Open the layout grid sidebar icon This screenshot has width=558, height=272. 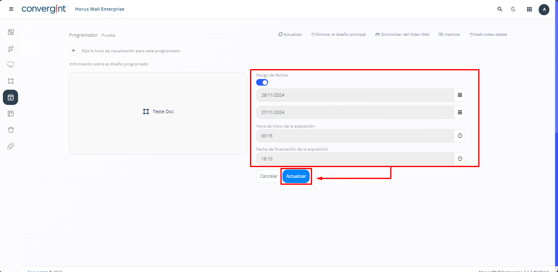pos(11,81)
